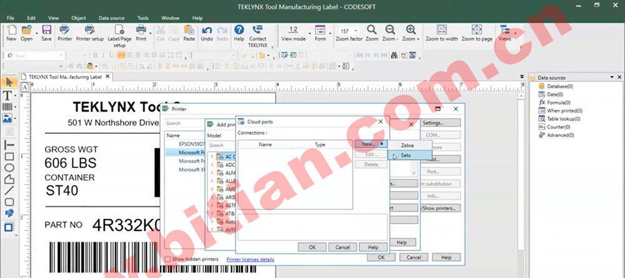This screenshot has width=625, height=278.
Task: Click the Views toolbar icon
Action: coord(504,30)
